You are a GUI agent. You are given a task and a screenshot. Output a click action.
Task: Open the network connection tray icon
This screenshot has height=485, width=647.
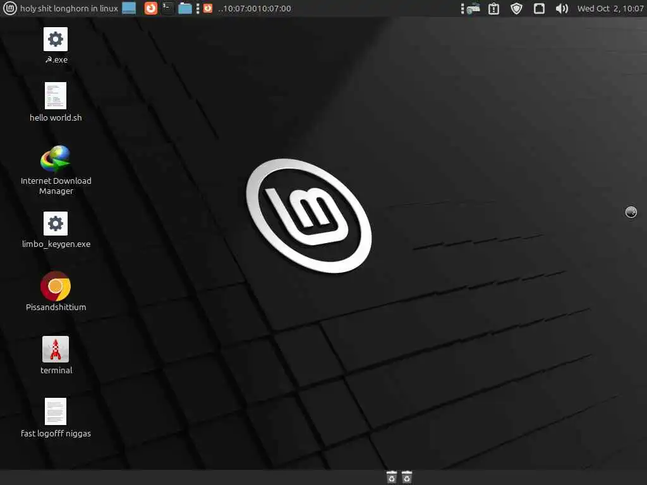pos(473,9)
